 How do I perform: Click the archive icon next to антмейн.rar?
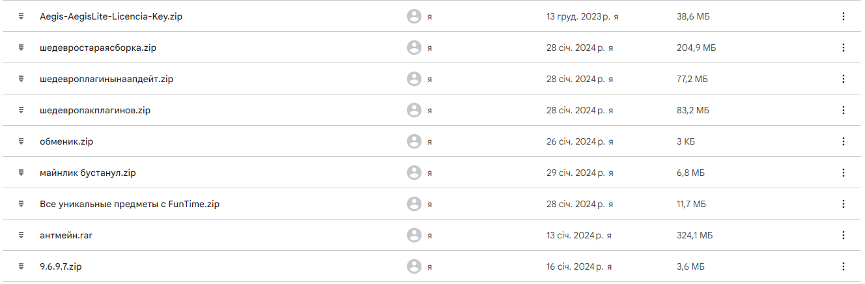coord(21,235)
